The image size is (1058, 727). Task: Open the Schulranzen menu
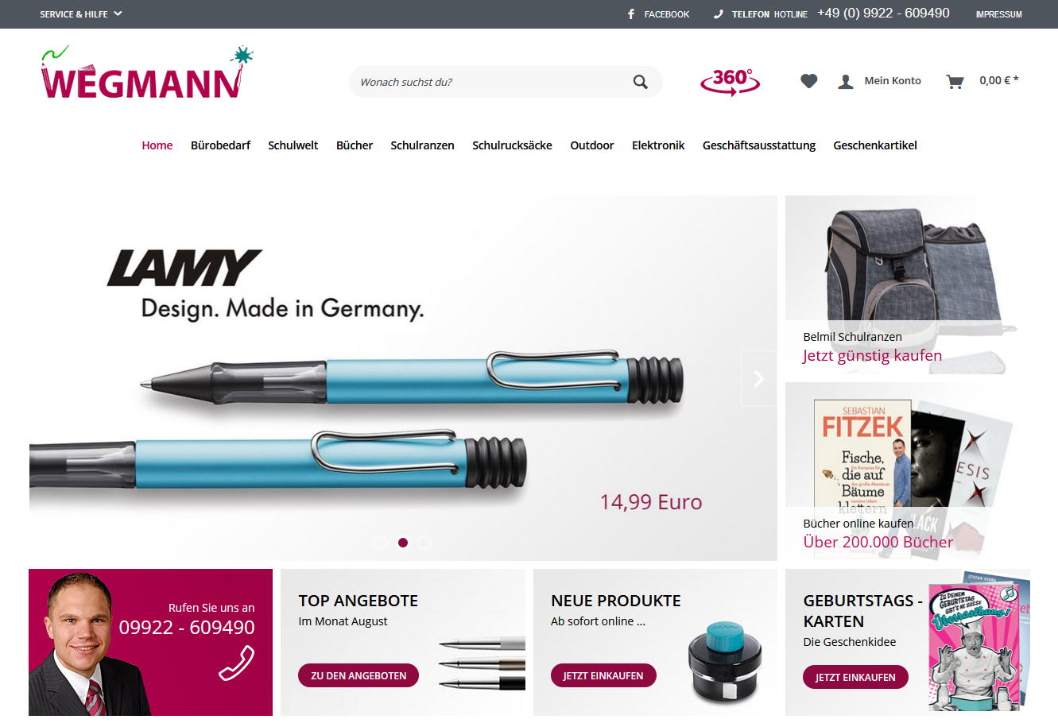pos(422,145)
